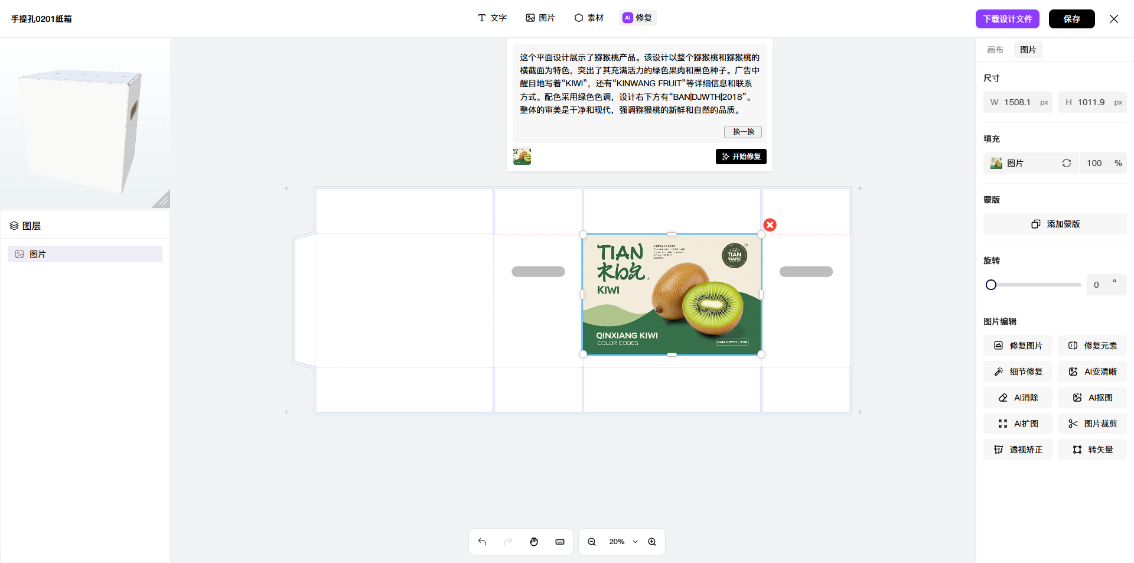
Task: Click AI变清晰 sharpen tool
Action: click(x=1092, y=372)
